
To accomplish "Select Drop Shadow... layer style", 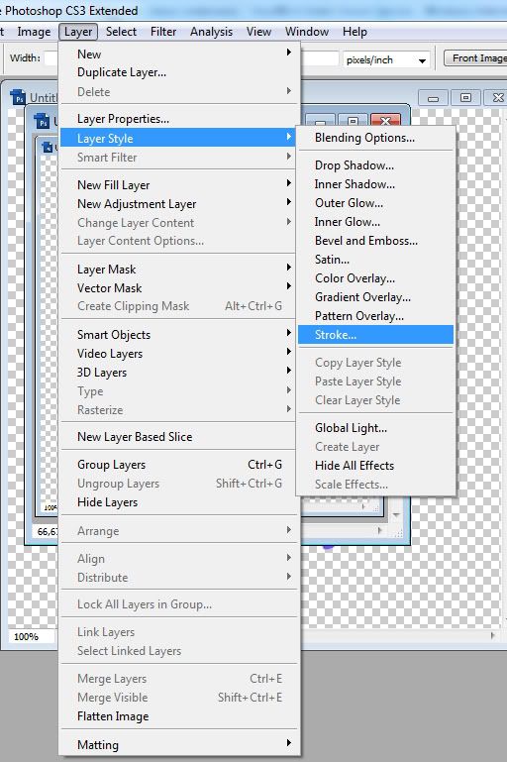I will tap(375, 165).
